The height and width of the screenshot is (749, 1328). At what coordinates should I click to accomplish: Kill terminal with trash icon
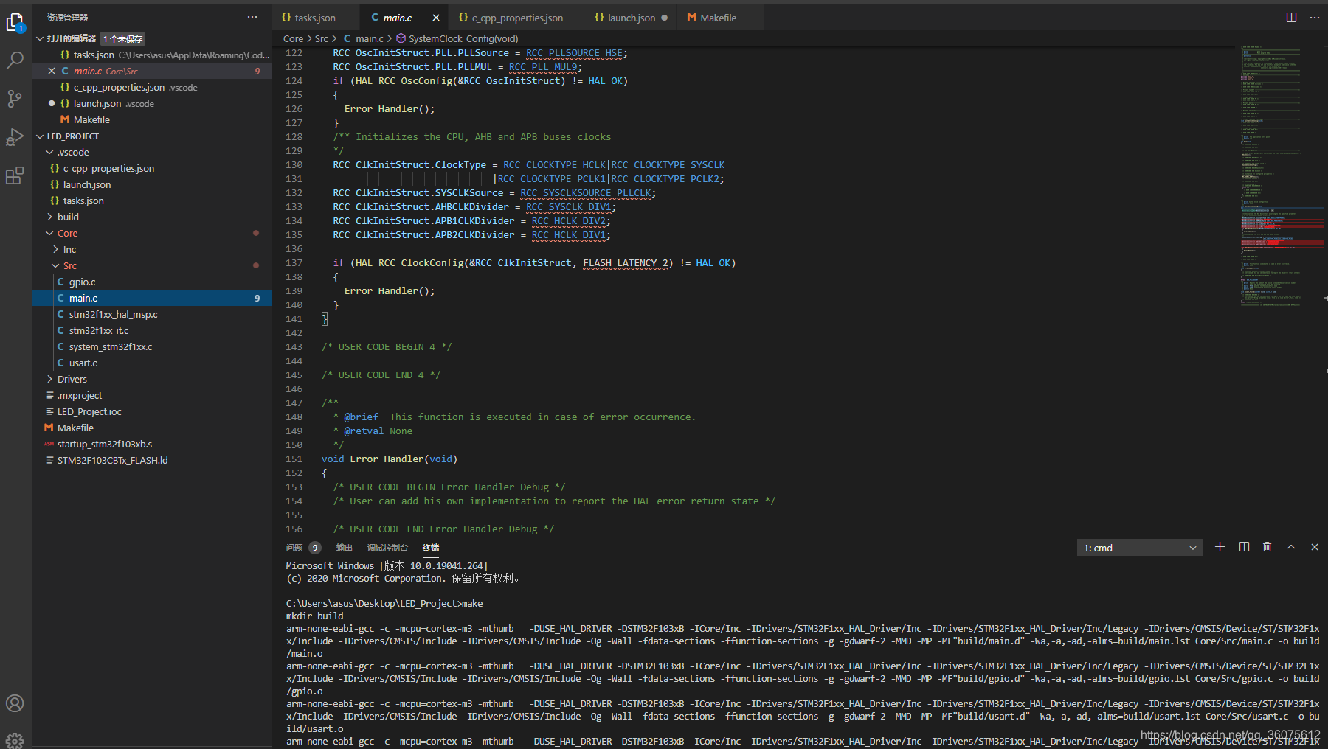[x=1268, y=547]
